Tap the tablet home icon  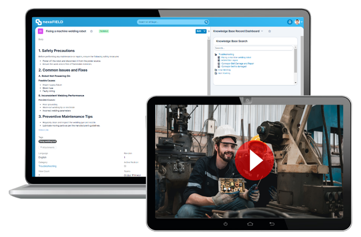coord(250,224)
